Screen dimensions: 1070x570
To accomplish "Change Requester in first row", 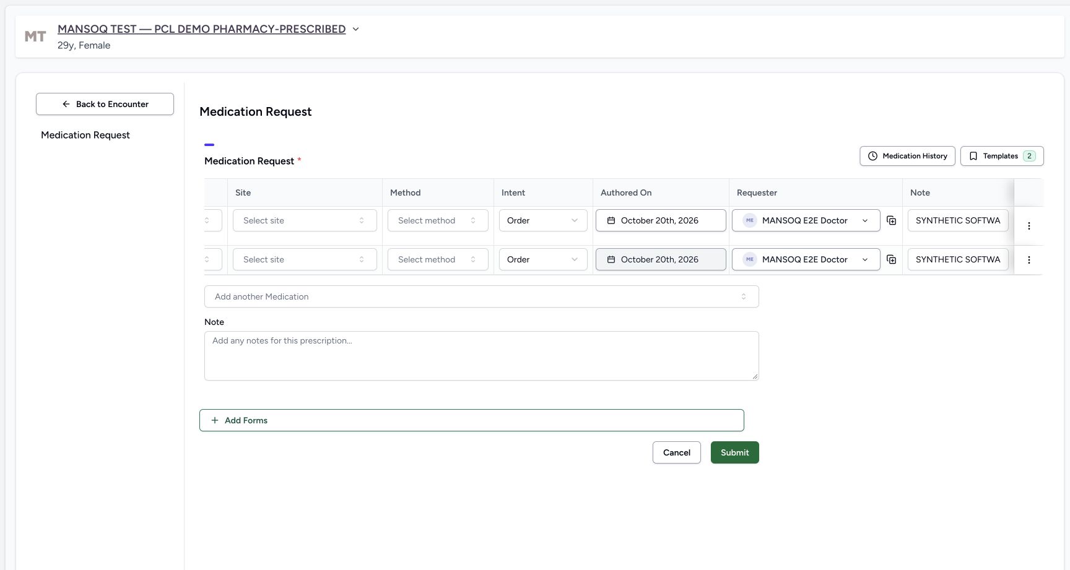I will point(806,220).
